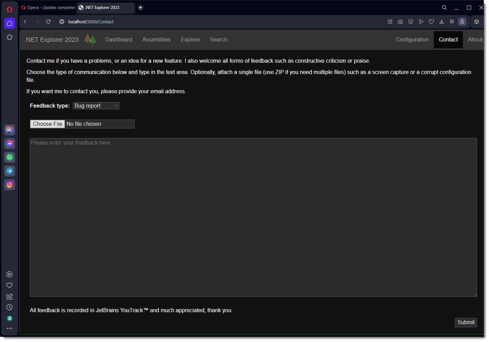Open Easy Setup lines icon
The height and width of the screenshot is (342, 489).
point(452,22)
